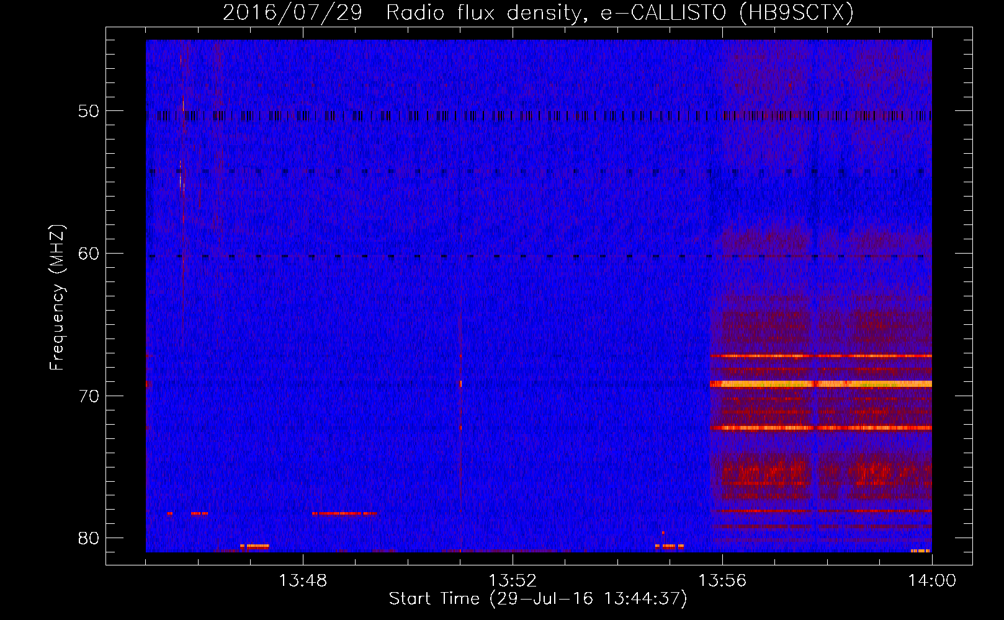Click the 60 MHz frequency tick label

pyautogui.click(x=88, y=254)
